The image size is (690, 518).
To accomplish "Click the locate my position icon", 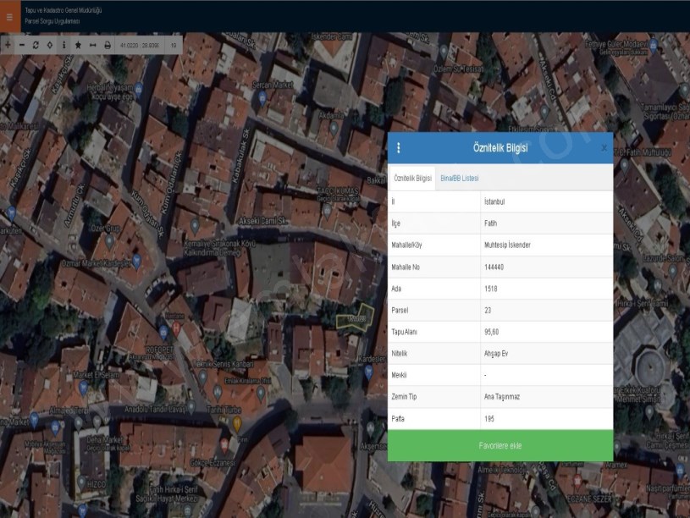I will point(50,44).
